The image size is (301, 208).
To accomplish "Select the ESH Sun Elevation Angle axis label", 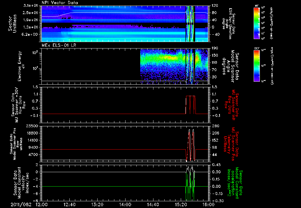I will (x=230, y=23).
